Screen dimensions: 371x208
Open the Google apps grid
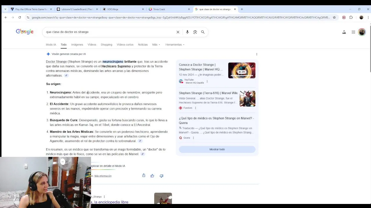[353, 32]
